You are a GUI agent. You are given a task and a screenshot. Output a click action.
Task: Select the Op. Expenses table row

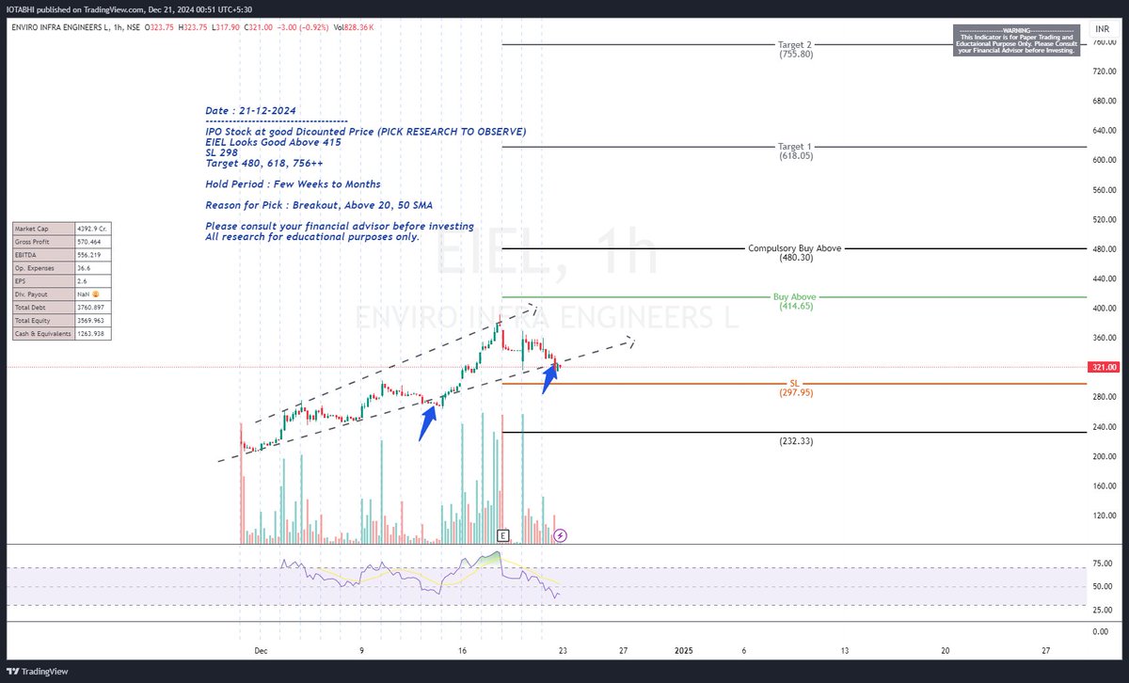61,267
